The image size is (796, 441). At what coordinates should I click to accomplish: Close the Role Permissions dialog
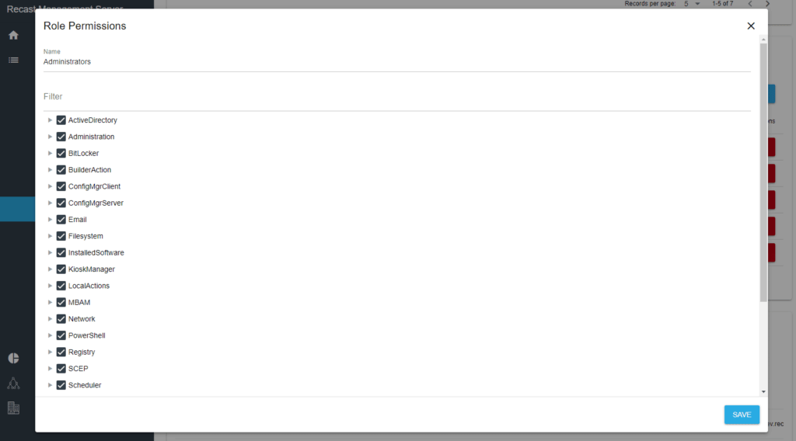[x=751, y=26]
